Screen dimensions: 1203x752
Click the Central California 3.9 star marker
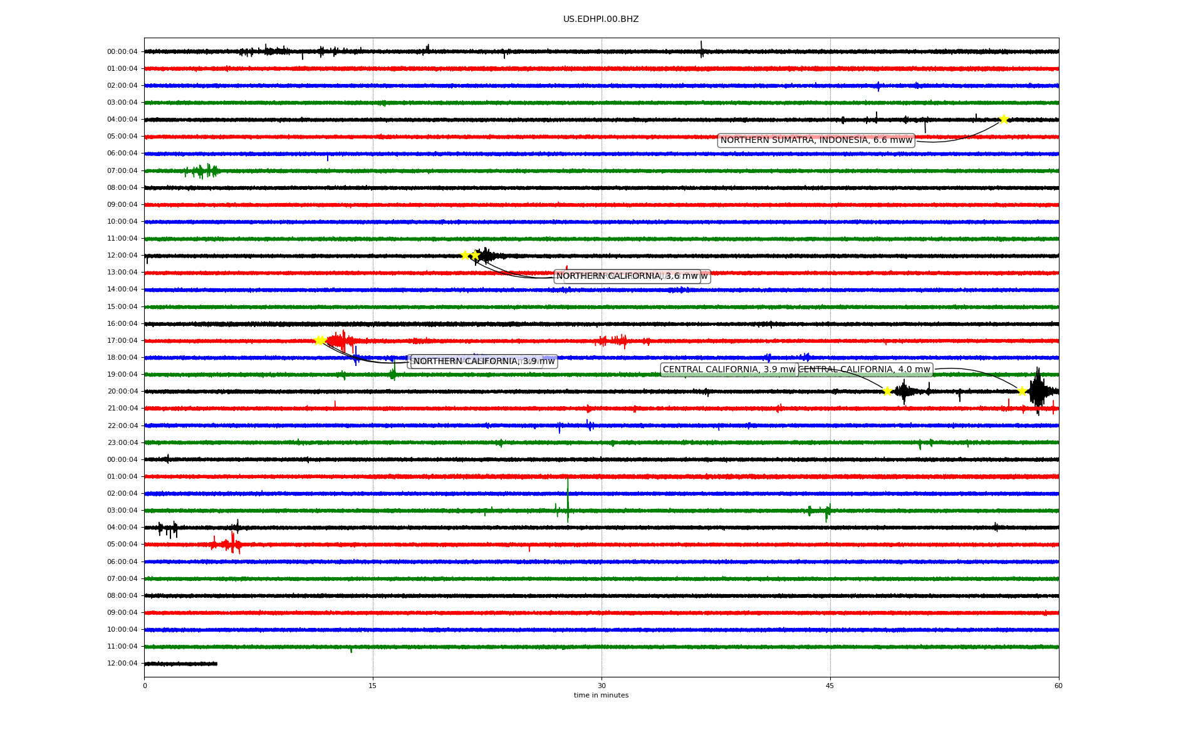click(x=887, y=391)
